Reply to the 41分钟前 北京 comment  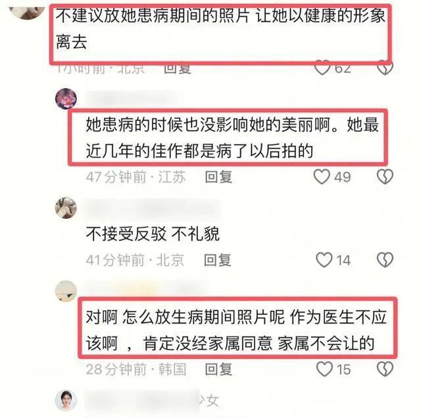tap(218, 260)
